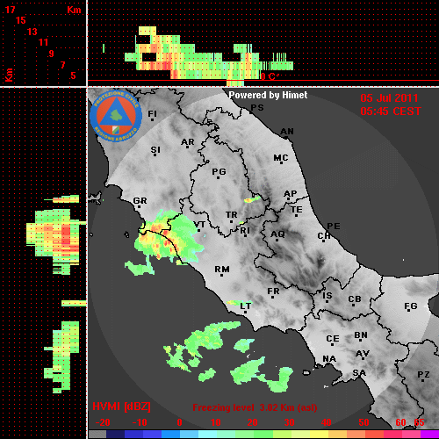Click the NA city marker

(329, 364)
